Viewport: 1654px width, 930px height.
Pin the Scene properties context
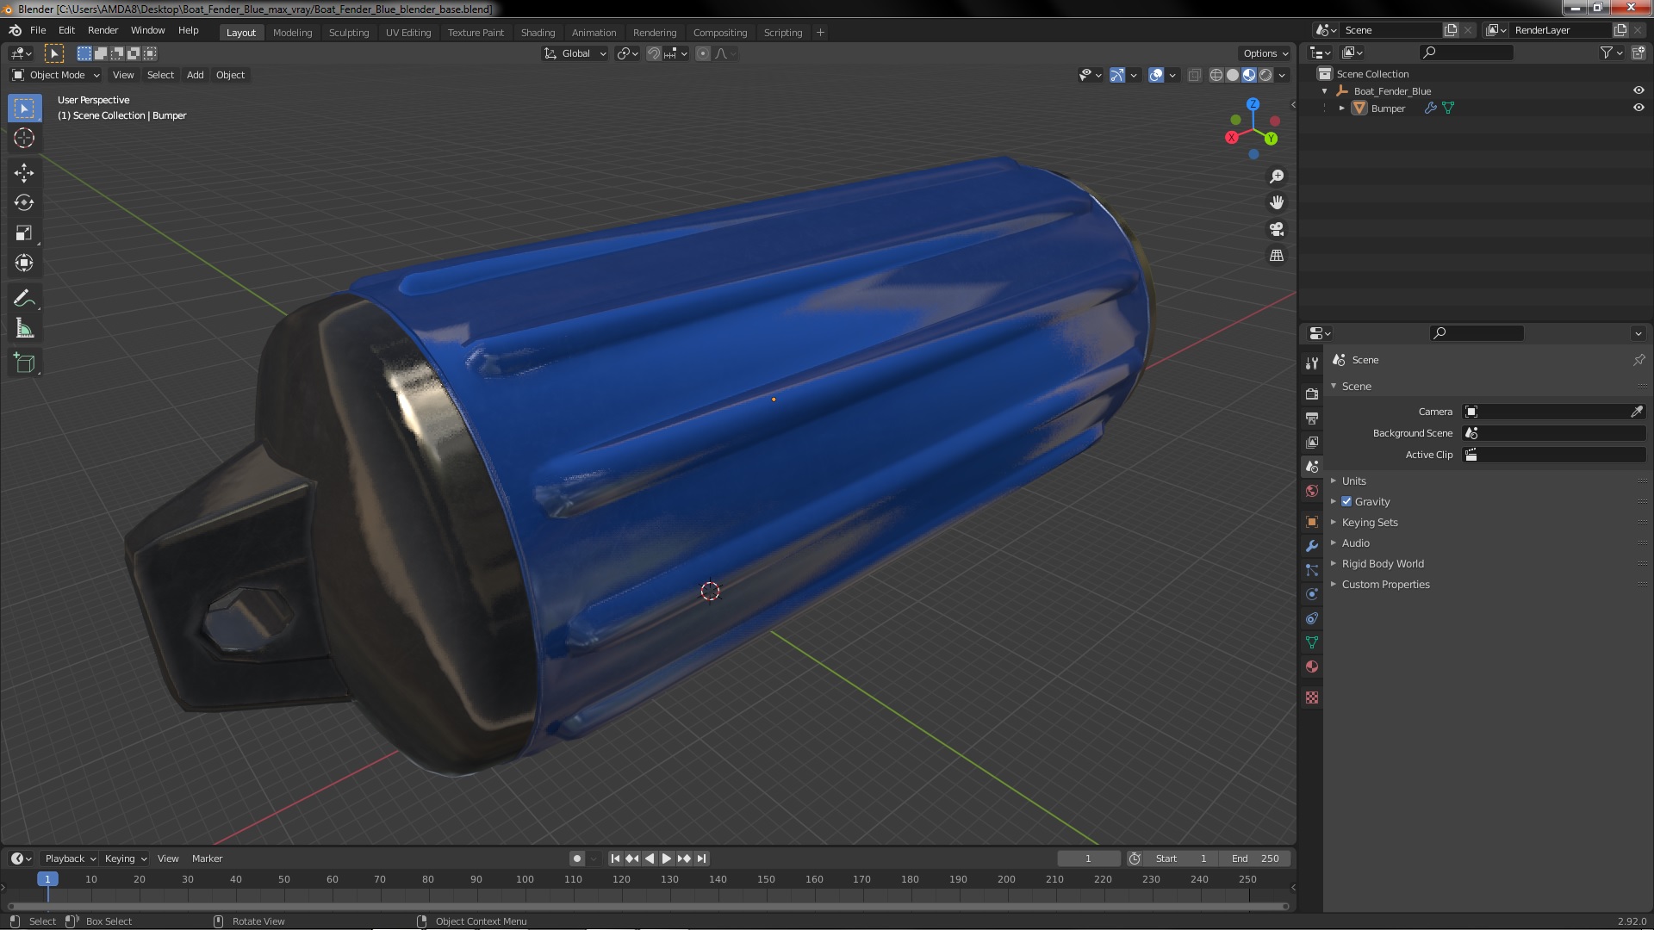[x=1638, y=360]
